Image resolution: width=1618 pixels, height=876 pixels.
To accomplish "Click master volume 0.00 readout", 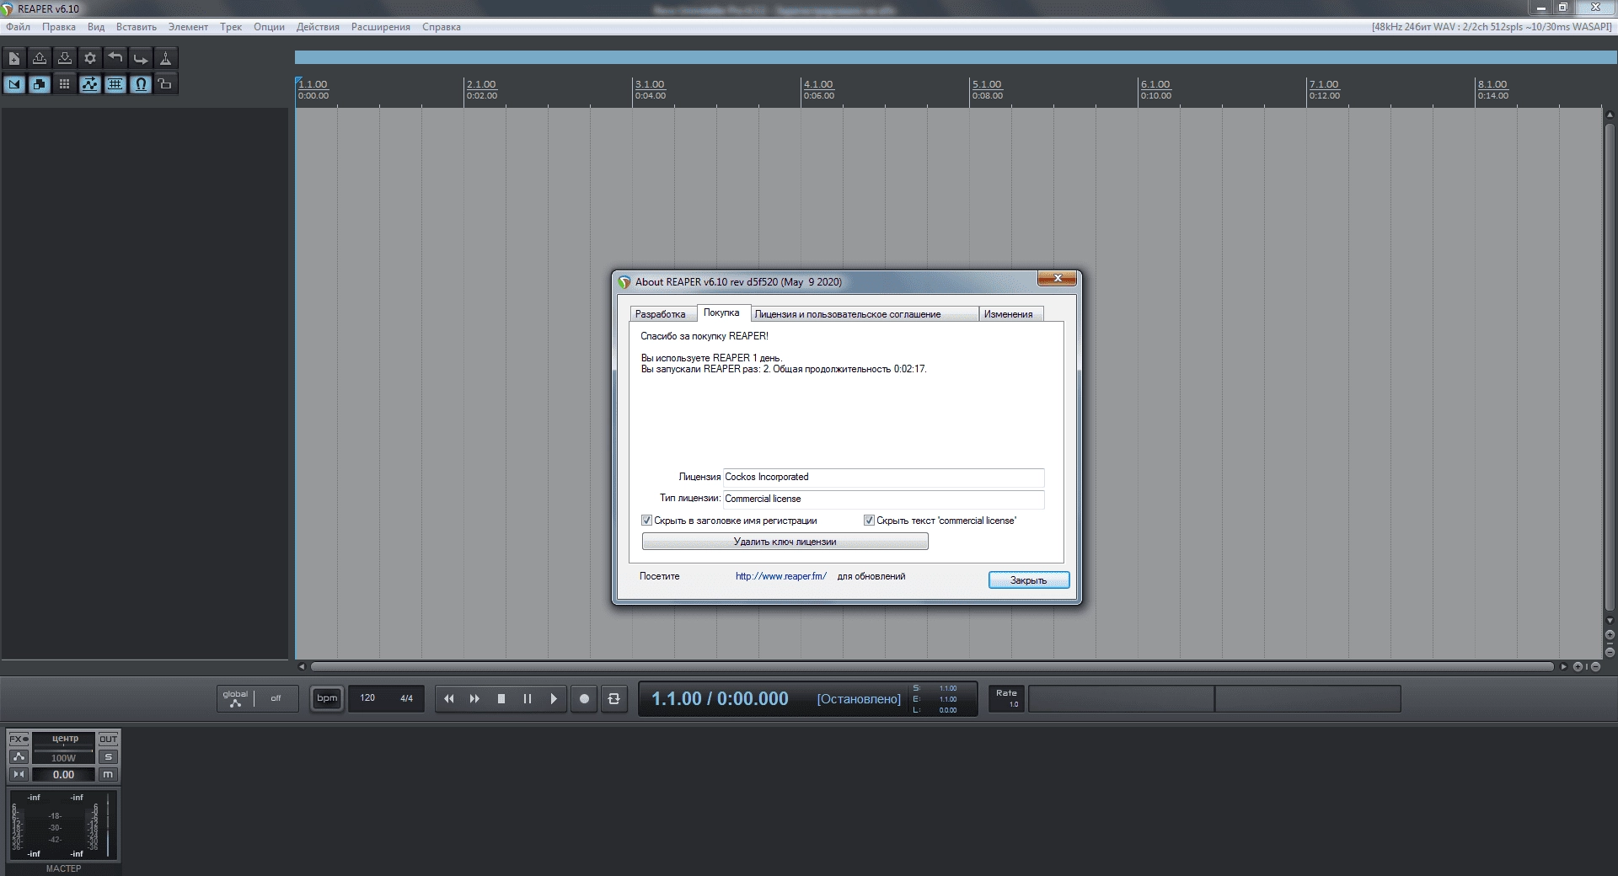I will point(64,775).
